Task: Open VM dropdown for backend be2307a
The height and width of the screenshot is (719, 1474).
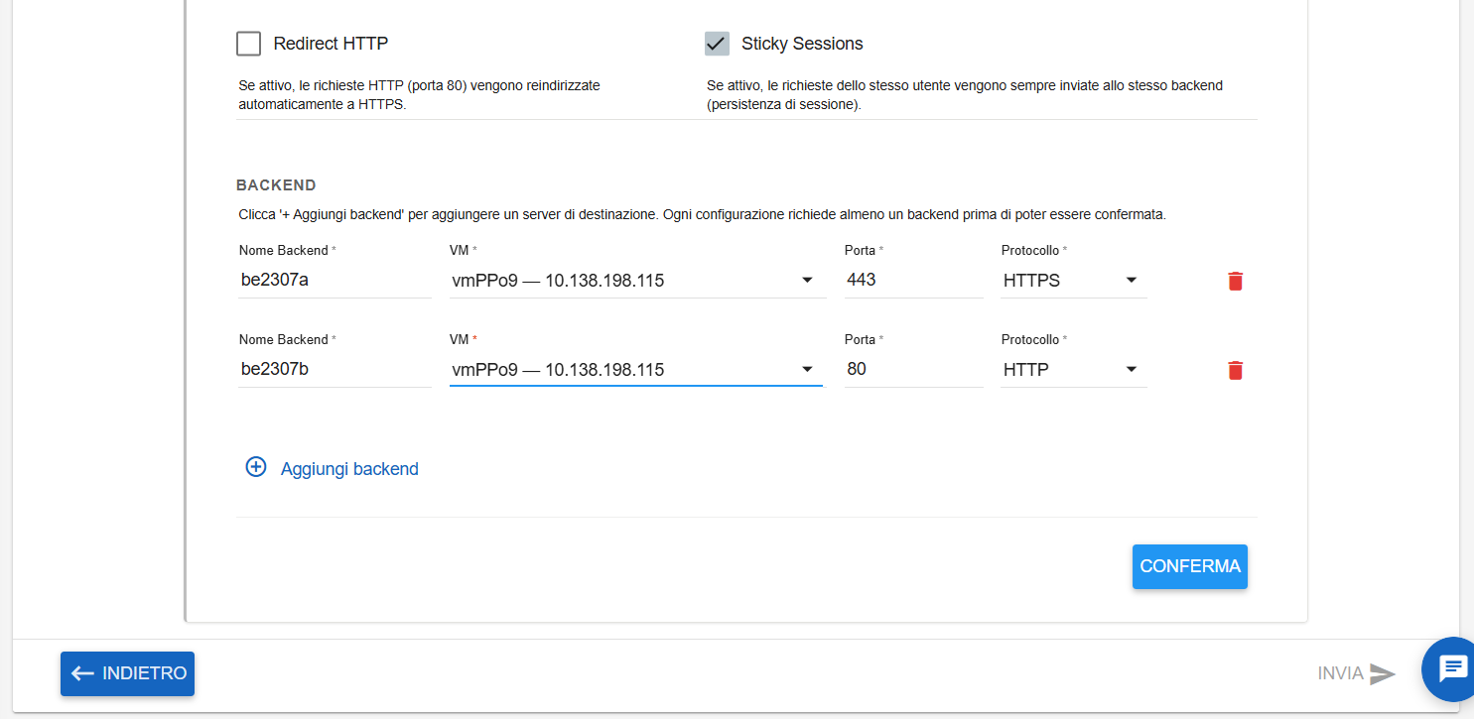Action: tap(636, 281)
